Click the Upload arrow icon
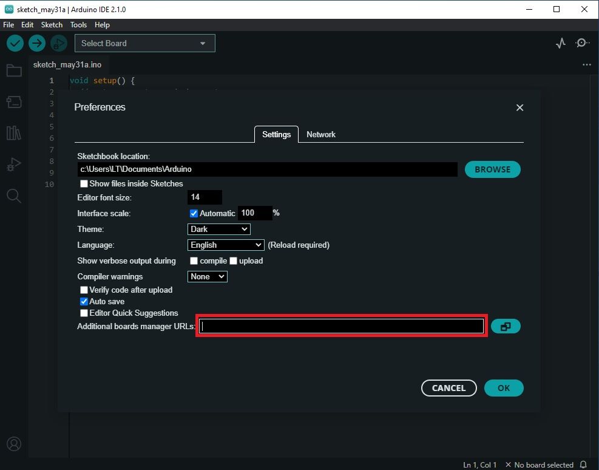Viewport: 599px width, 470px height. pyautogui.click(x=37, y=43)
